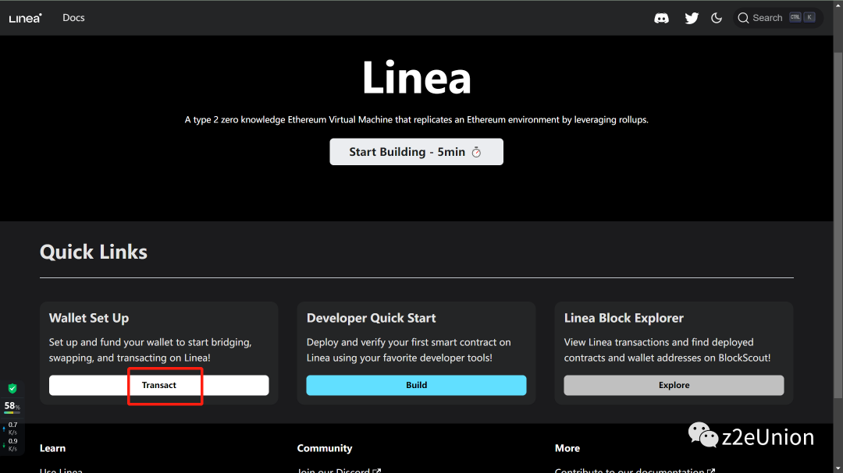The height and width of the screenshot is (473, 843).
Task: Open the Twitter bird icon link
Action: click(692, 18)
